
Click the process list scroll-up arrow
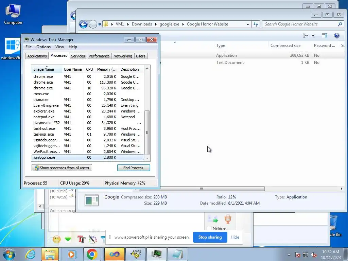pyautogui.click(x=147, y=69)
